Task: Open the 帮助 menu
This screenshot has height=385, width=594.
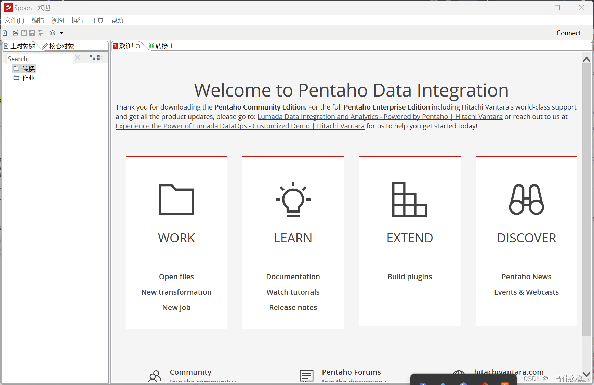Action: 117,21
